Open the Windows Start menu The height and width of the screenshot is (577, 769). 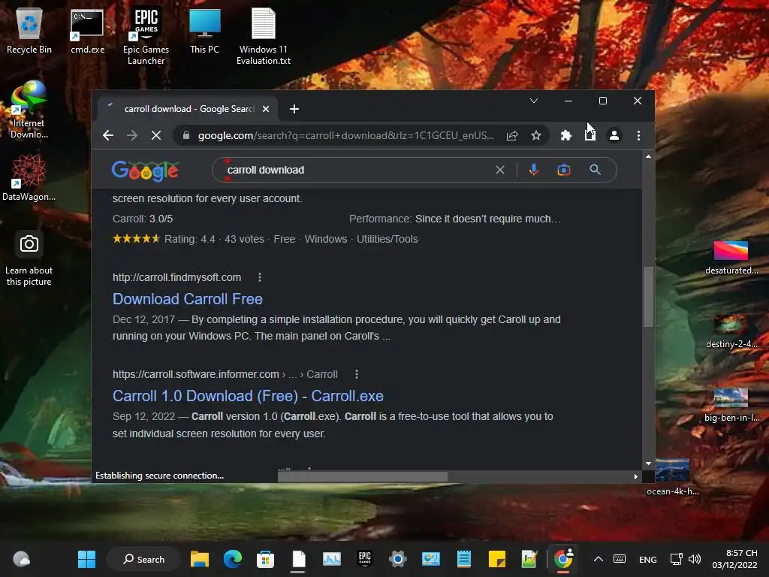pos(87,559)
